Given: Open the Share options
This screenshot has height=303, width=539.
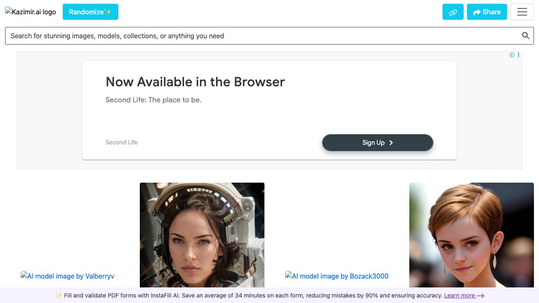Looking at the screenshot, I should (x=486, y=12).
